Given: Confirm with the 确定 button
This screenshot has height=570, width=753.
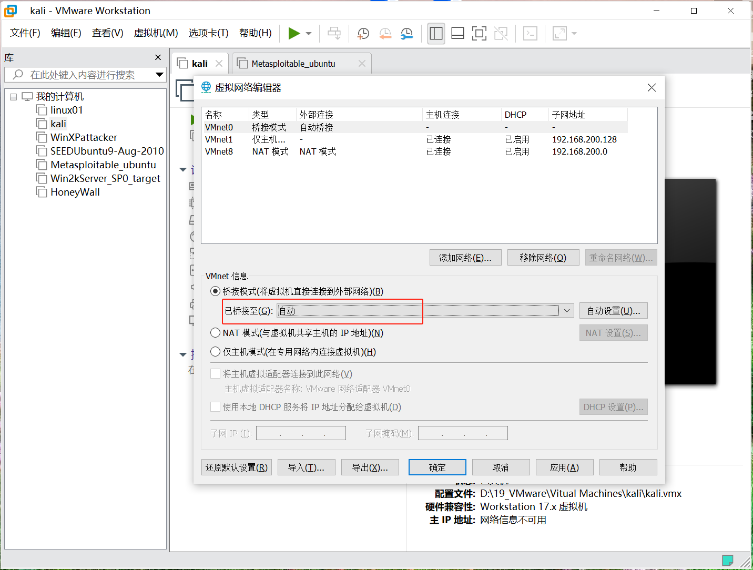Looking at the screenshot, I should pyautogui.click(x=437, y=467).
